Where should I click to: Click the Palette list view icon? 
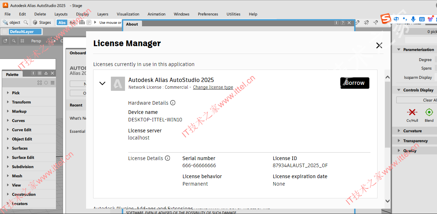click(x=52, y=83)
